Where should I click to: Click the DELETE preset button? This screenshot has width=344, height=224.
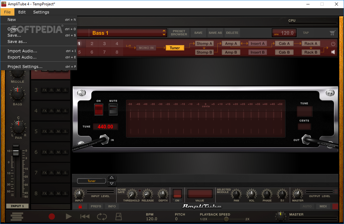click(x=232, y=33)
